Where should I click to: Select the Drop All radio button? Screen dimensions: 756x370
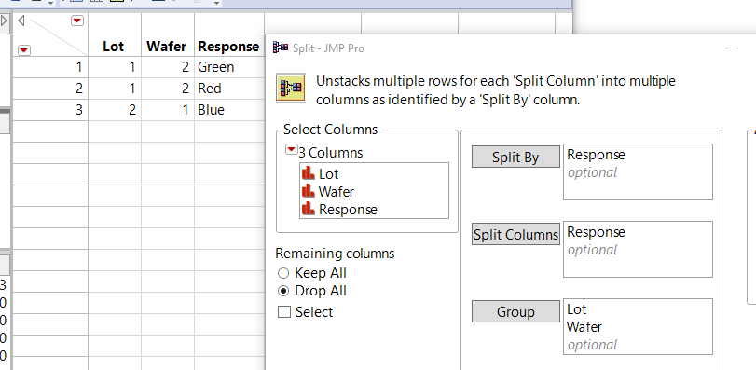pyautogui.click(x=283, y=291)
